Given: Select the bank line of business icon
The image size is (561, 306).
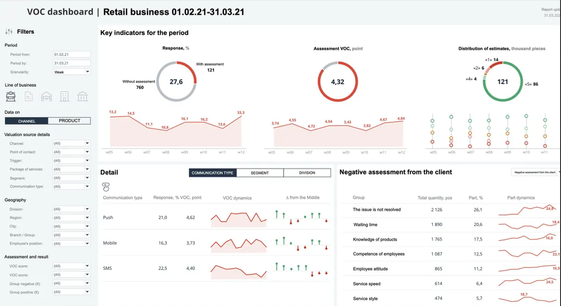Looking at the screenshot, I should [82, 96].
